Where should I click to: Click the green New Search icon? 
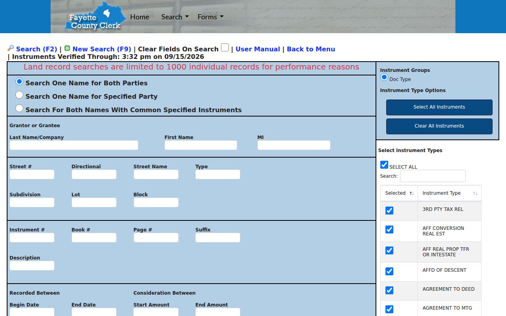coord(67,48)
